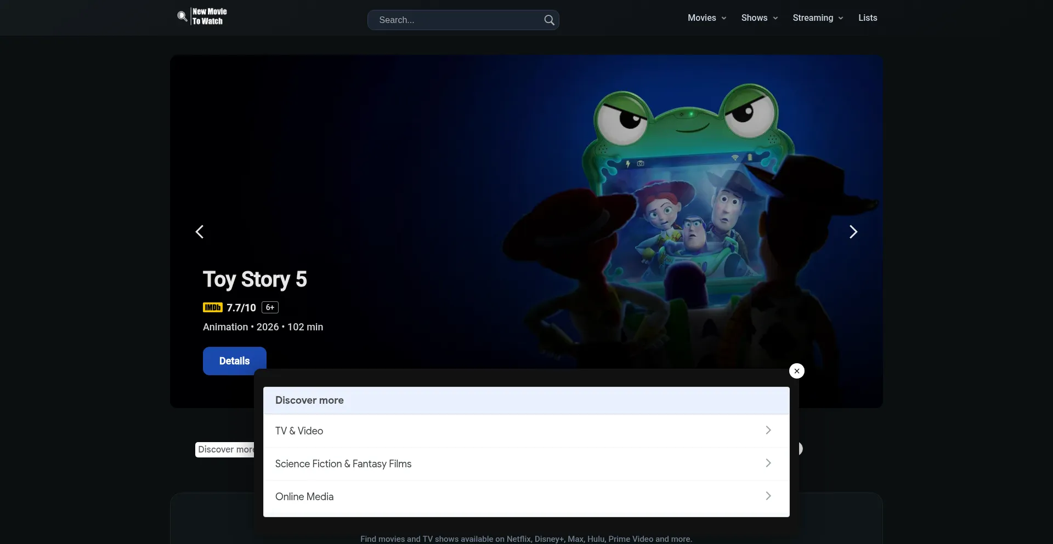The width and height of the screenshot is (1053, 544).
Task: Open the Movies dropdown menu
Action: [707, 18]
